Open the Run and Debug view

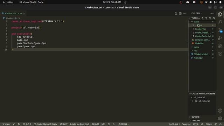220,38
